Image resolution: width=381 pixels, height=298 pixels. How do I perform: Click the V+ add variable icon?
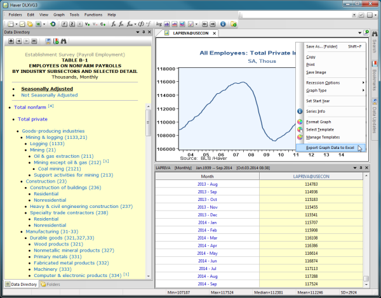point(87,24)
